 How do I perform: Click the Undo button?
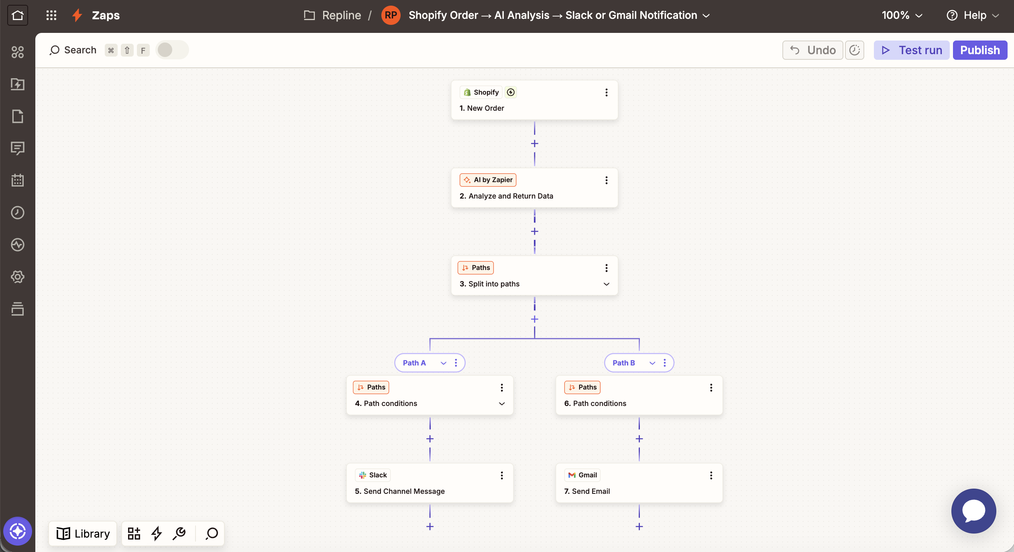(812, 50)
